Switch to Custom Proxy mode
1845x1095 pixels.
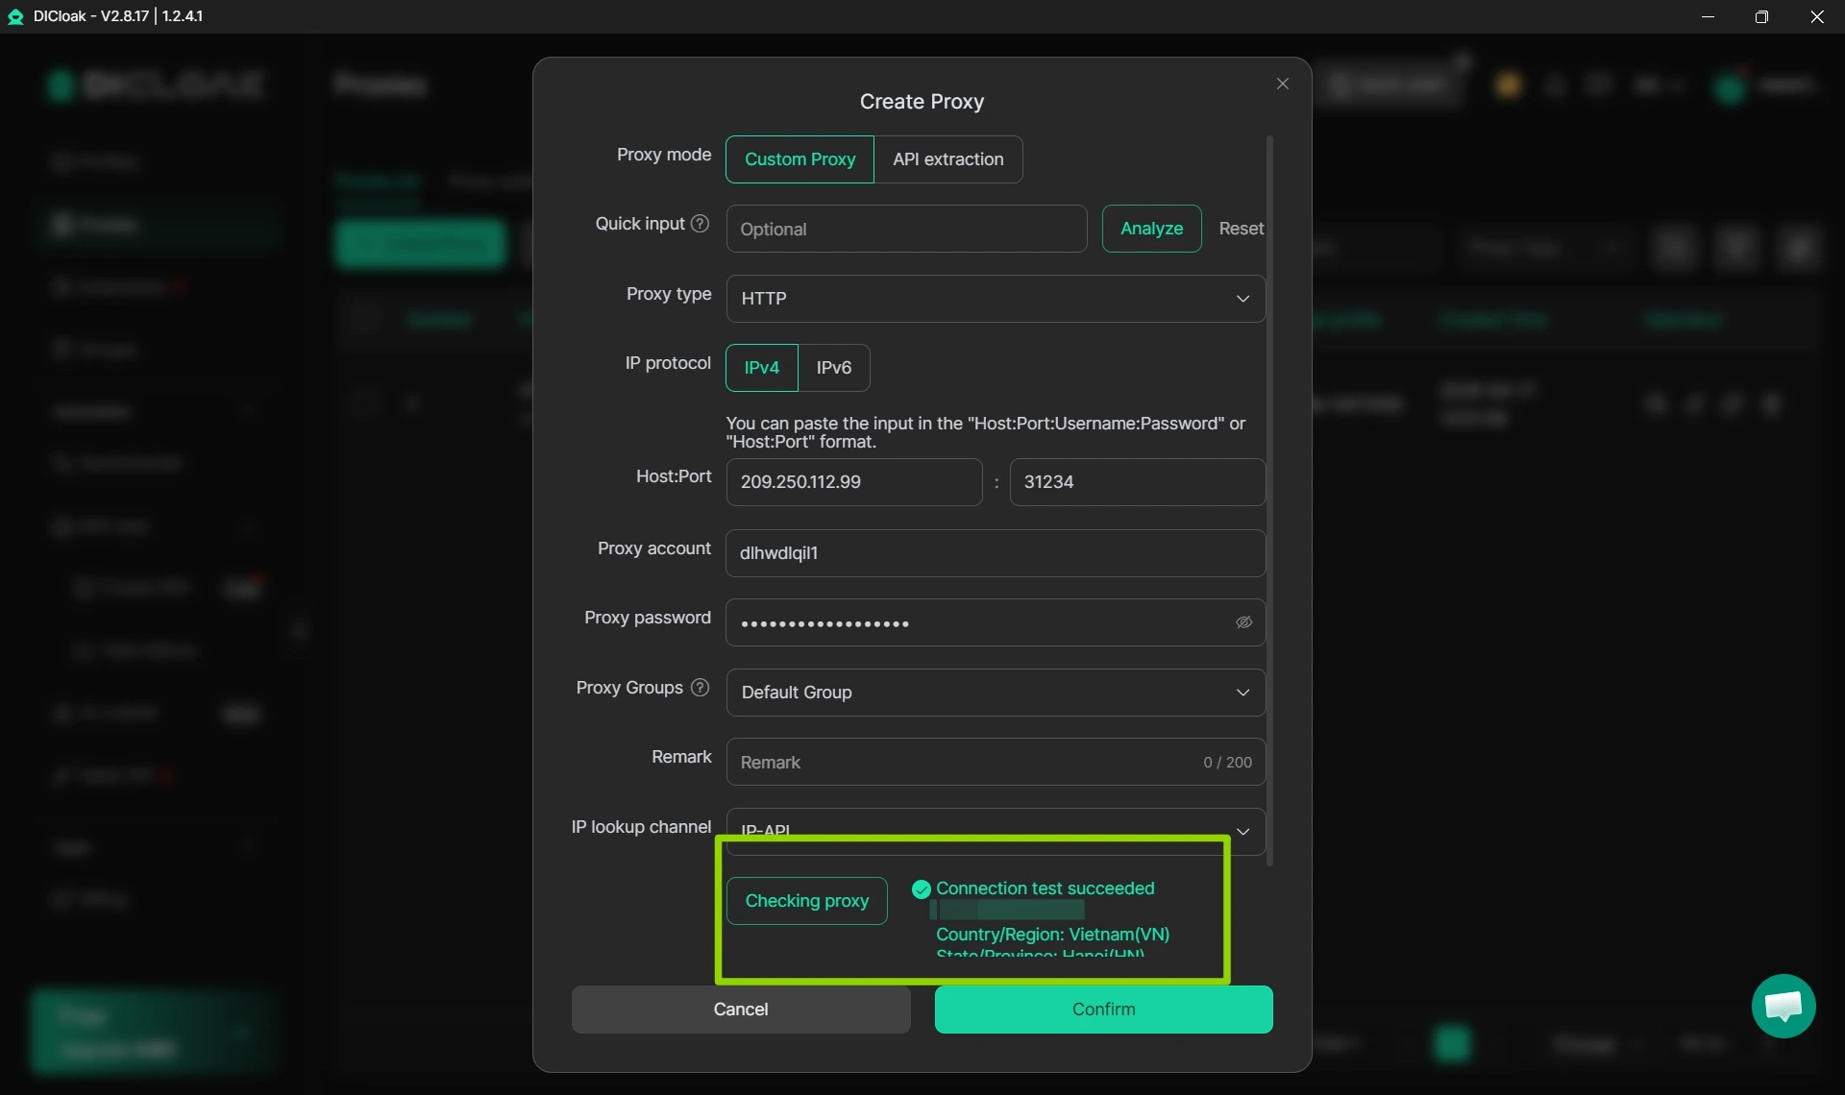pos(799,159)
